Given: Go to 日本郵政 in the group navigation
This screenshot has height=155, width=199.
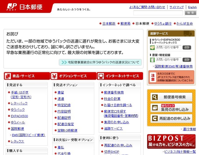Looking at the screenshot, I should (x=109, y=24).
